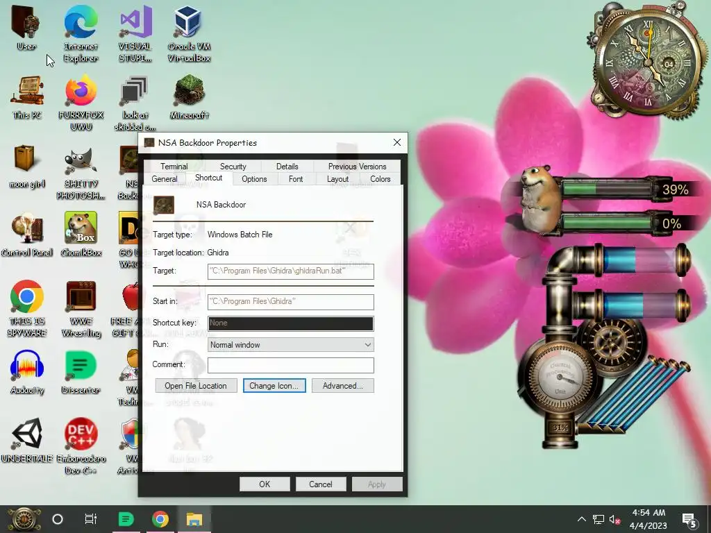Launch FURRYFOX UWU Firefox icon
711x533 pixels.
[81, 103]
